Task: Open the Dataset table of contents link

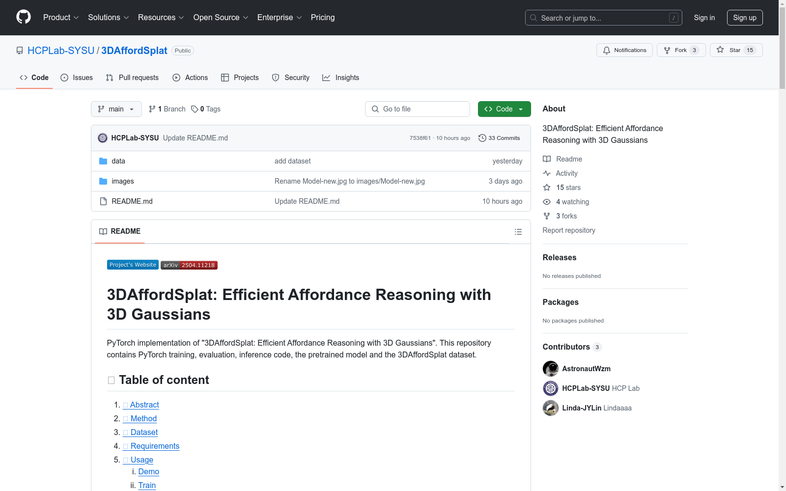Action: [140, 432]
